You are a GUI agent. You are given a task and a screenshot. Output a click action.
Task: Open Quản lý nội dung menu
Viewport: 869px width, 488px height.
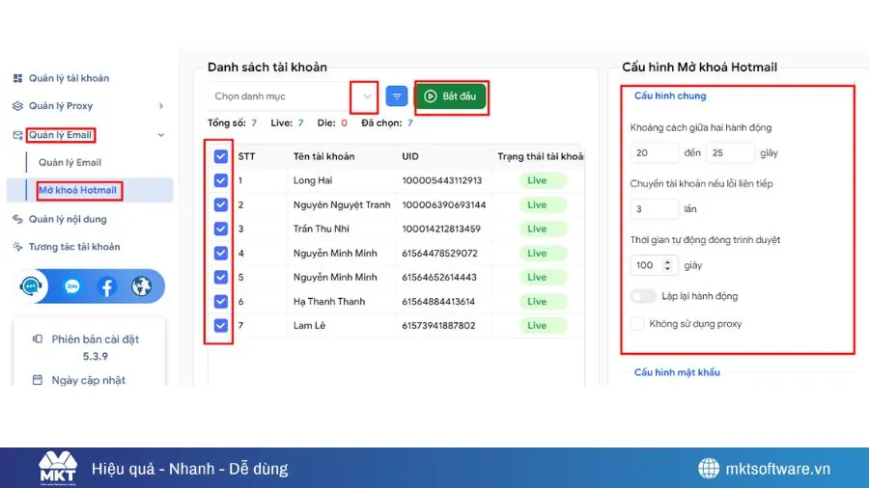point(68,219)
